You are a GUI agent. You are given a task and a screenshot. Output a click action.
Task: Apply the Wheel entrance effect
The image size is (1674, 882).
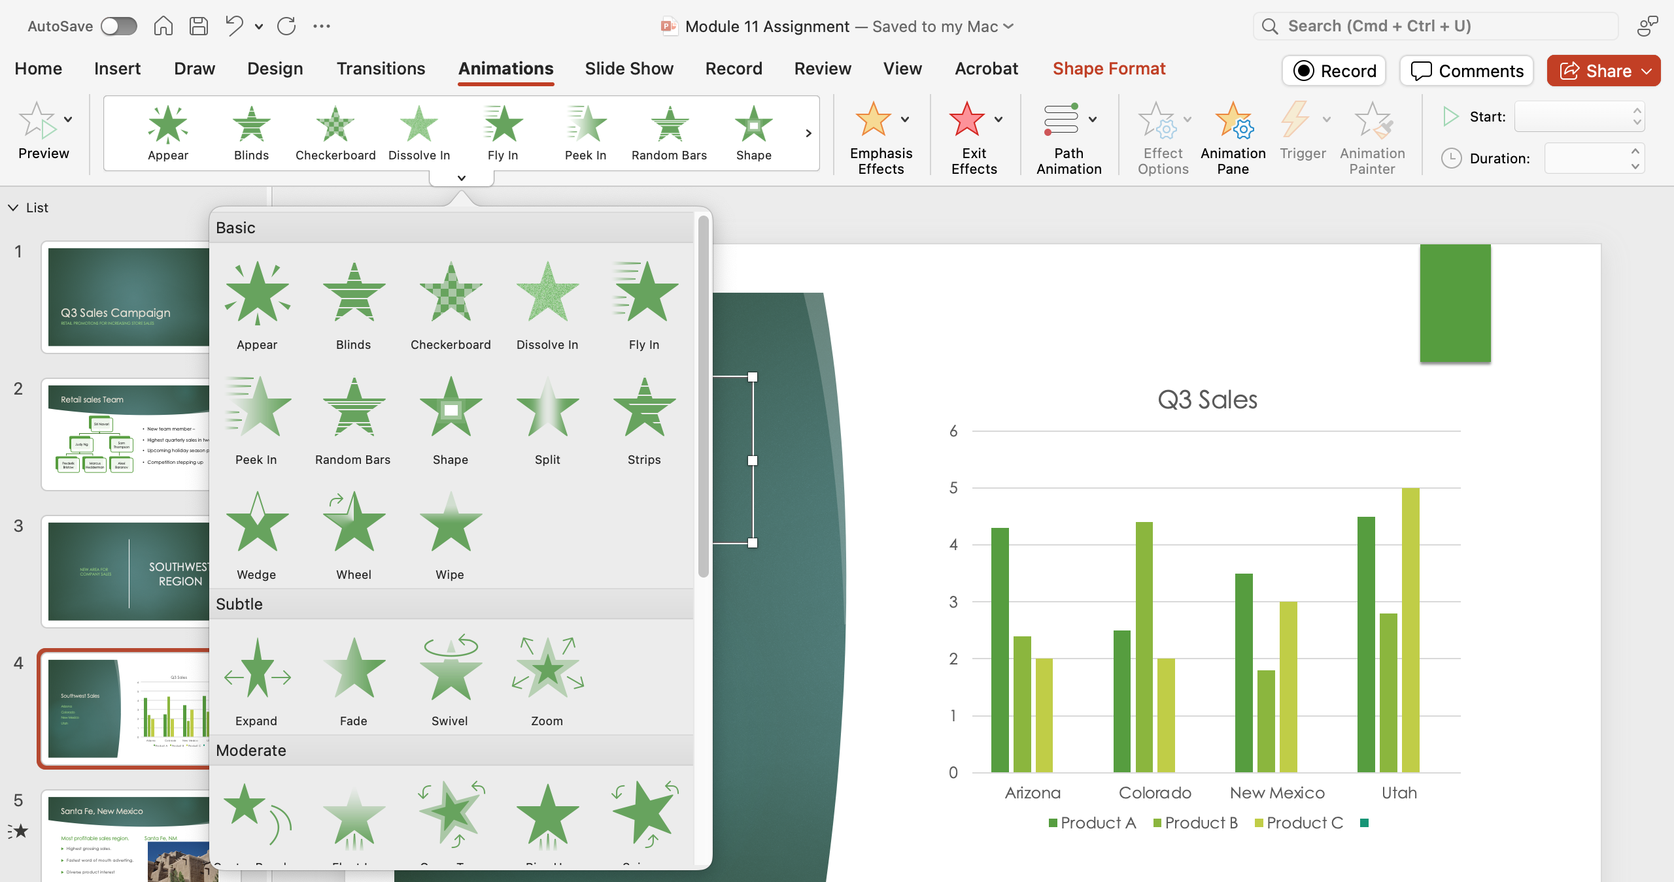pyautogui.click(x=354, y=536)
